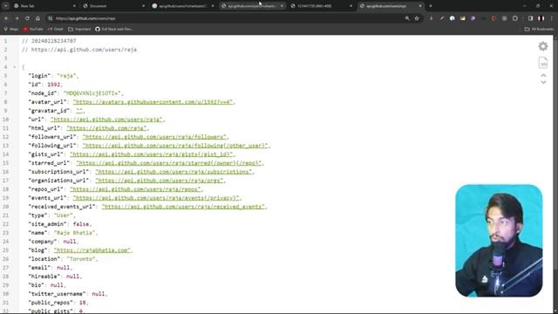This screenshot has width=558, height=314.
Task: Expand all nodes with the down chevron
Action: pos(543,82)
